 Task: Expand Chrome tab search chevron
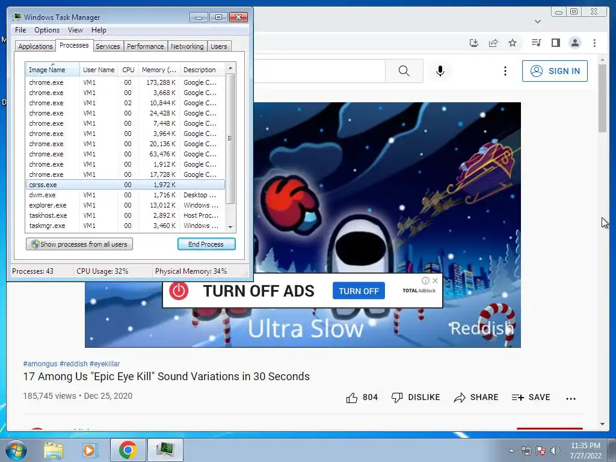(538, 21)
